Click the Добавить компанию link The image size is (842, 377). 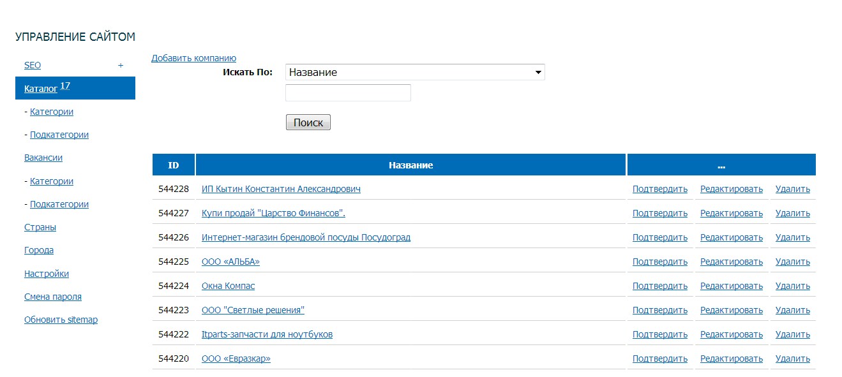coord(194,58)
